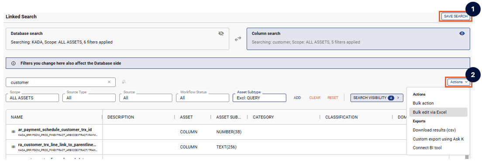Viewport: 482px width, 162px height.
Task: Toggle the crossed-eye icon on Database search
Action: 221,34
